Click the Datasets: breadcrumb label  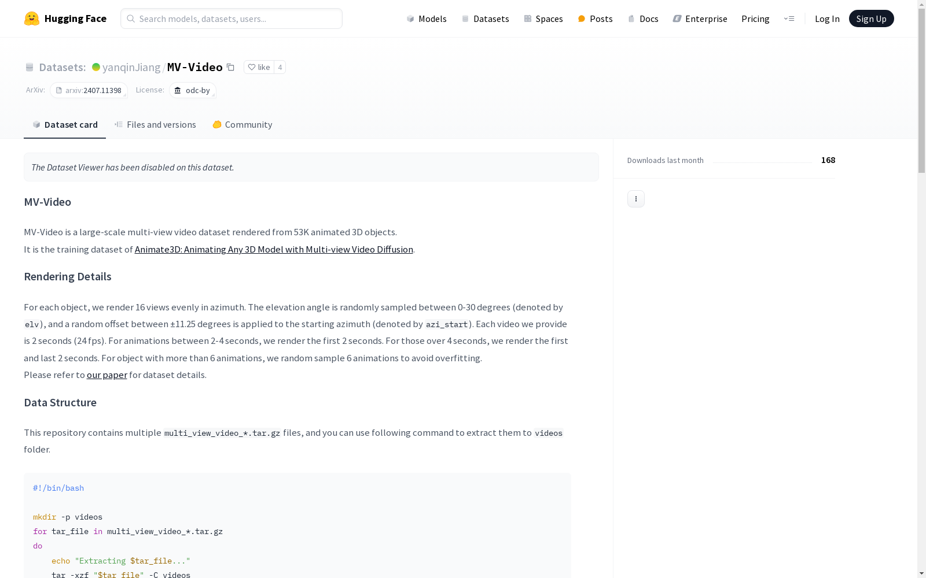[63, 67]
